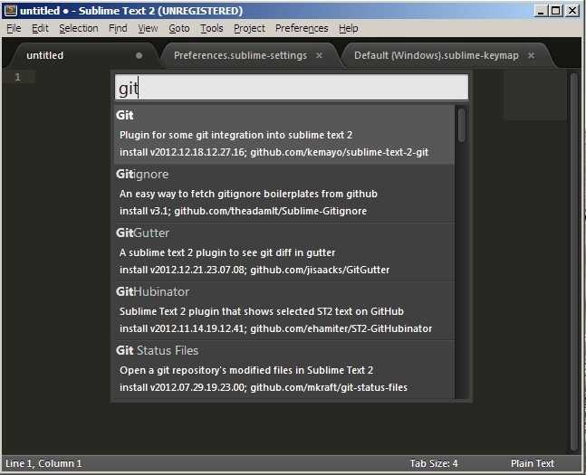Open the Preferences menu
The height and width of the screenshot is (475, 586).
tap(302, 28)
